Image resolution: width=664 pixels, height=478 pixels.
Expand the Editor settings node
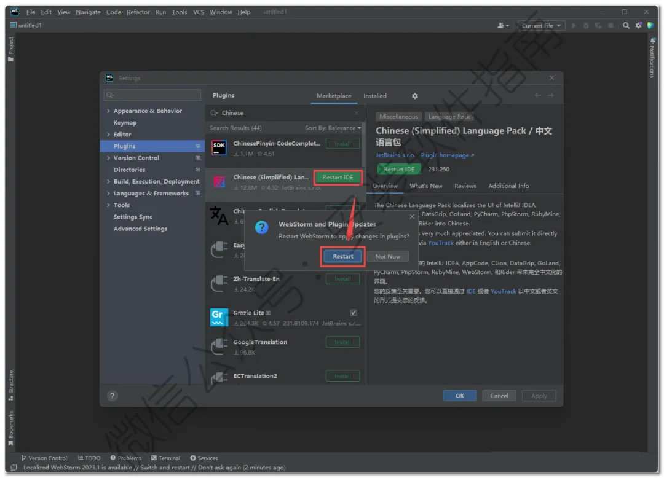(108, 135)
